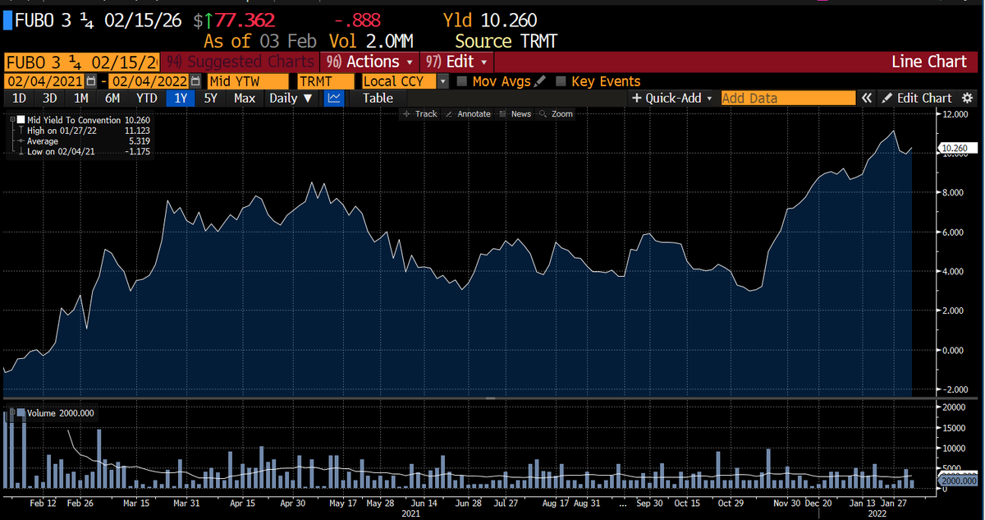985x520 pixels.
Task: Click the Average marker icon in legend
Action: [x=20, y=141]
